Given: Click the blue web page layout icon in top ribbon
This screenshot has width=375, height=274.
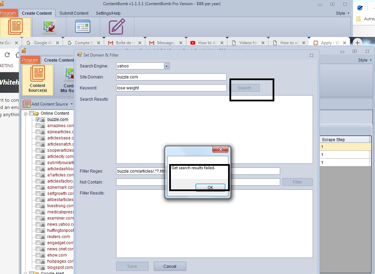Looking at the screenshot, I should [83, 26].
